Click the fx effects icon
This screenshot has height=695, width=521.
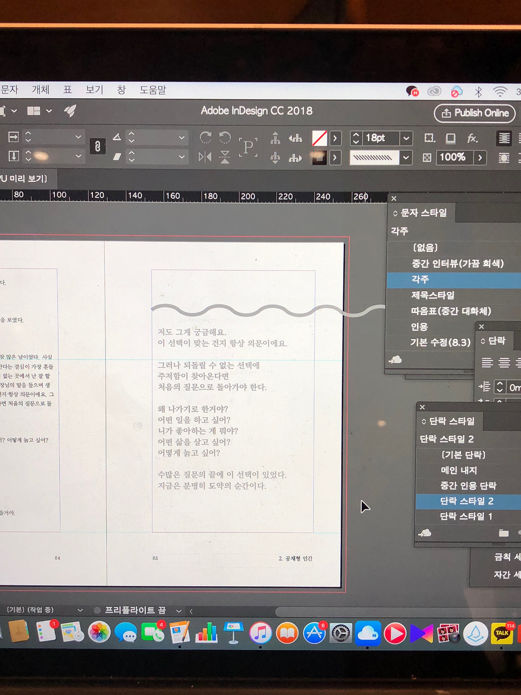[472, 139]
